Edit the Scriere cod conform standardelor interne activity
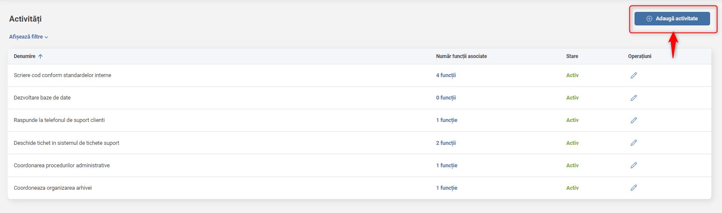The image size is (722, 213). (x=634, y=75)
